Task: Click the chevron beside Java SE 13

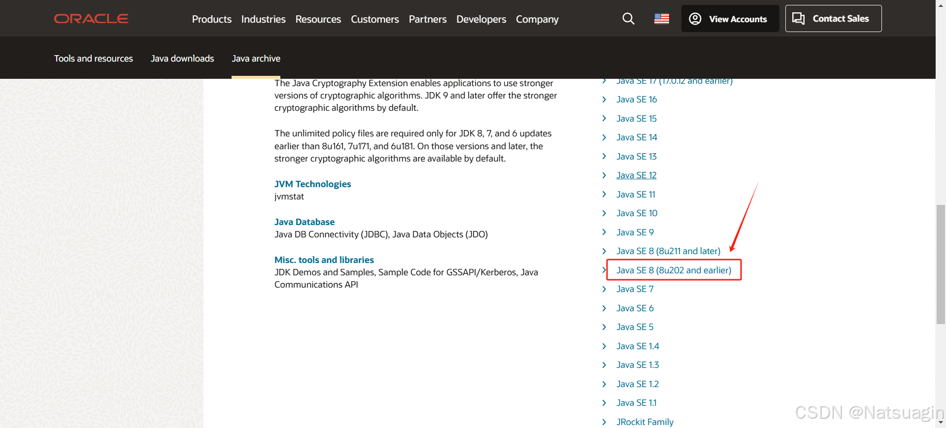Action: 604,157
